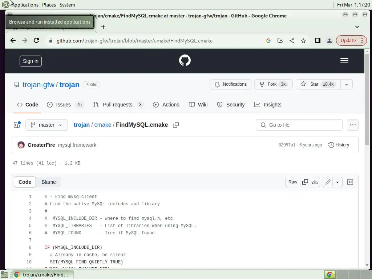Open the hamburger navigation menu
Viewport: 372px width, 279px height.
[x=344, y=61]
